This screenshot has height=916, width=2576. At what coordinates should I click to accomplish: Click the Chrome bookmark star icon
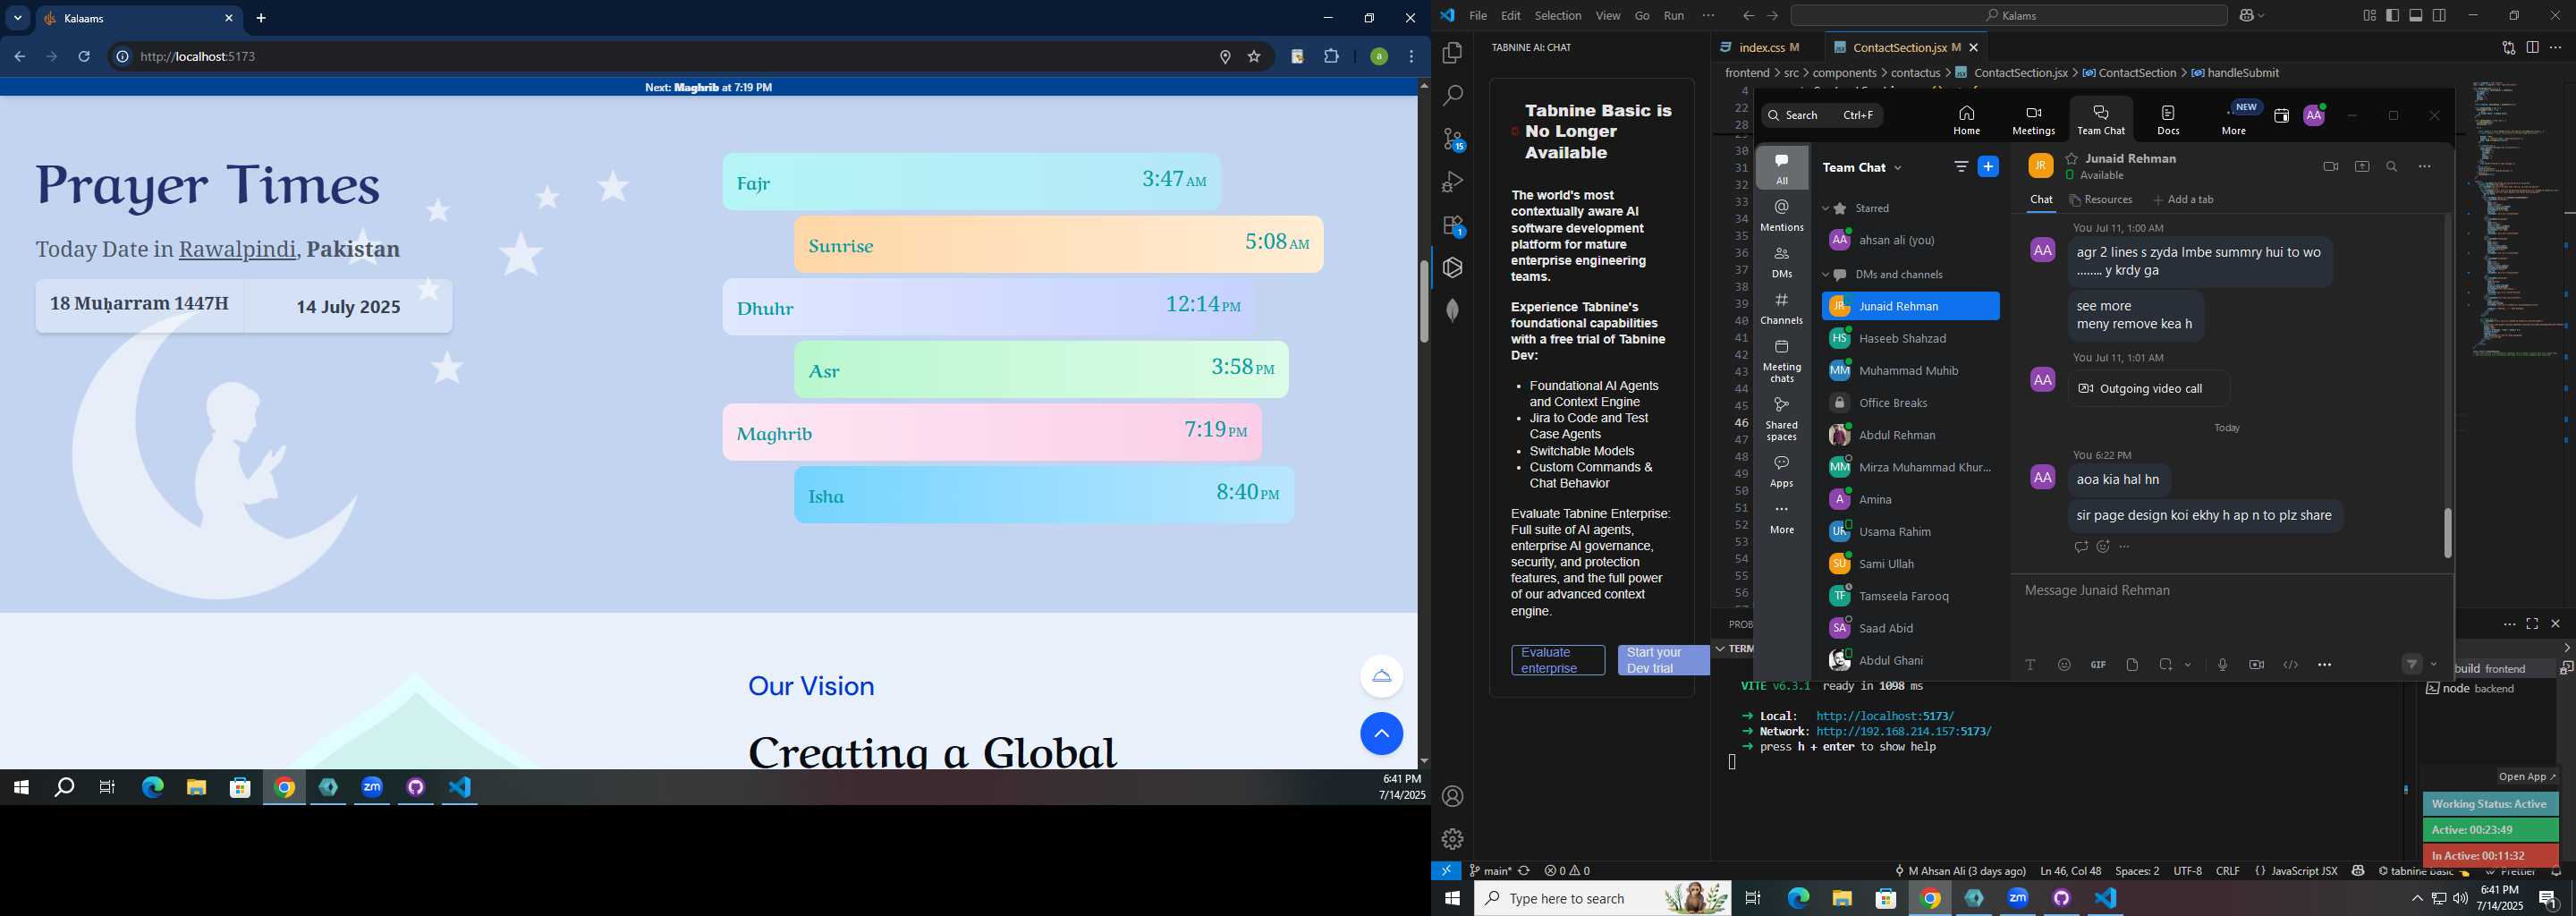pos(1254,57)
